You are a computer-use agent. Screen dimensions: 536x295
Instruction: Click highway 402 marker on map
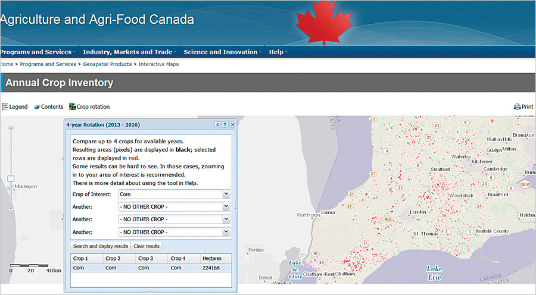coord(387,219)
